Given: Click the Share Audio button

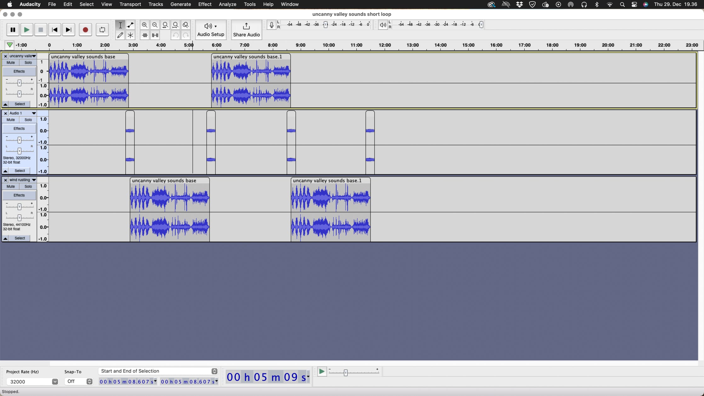Looking at the screenshot, I should pyautogui.click(x=246, y=30).
